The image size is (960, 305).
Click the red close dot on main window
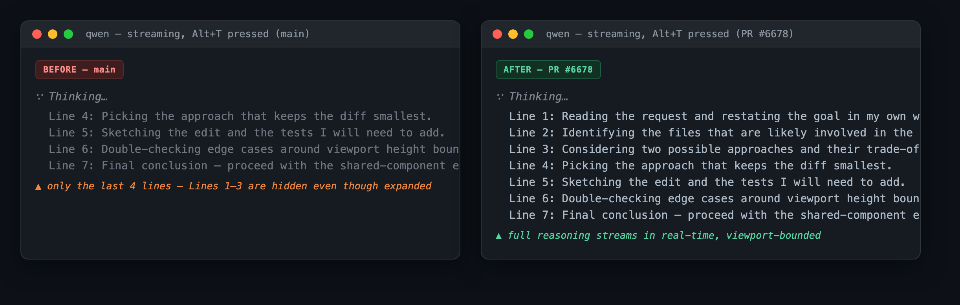click(37, 34)
